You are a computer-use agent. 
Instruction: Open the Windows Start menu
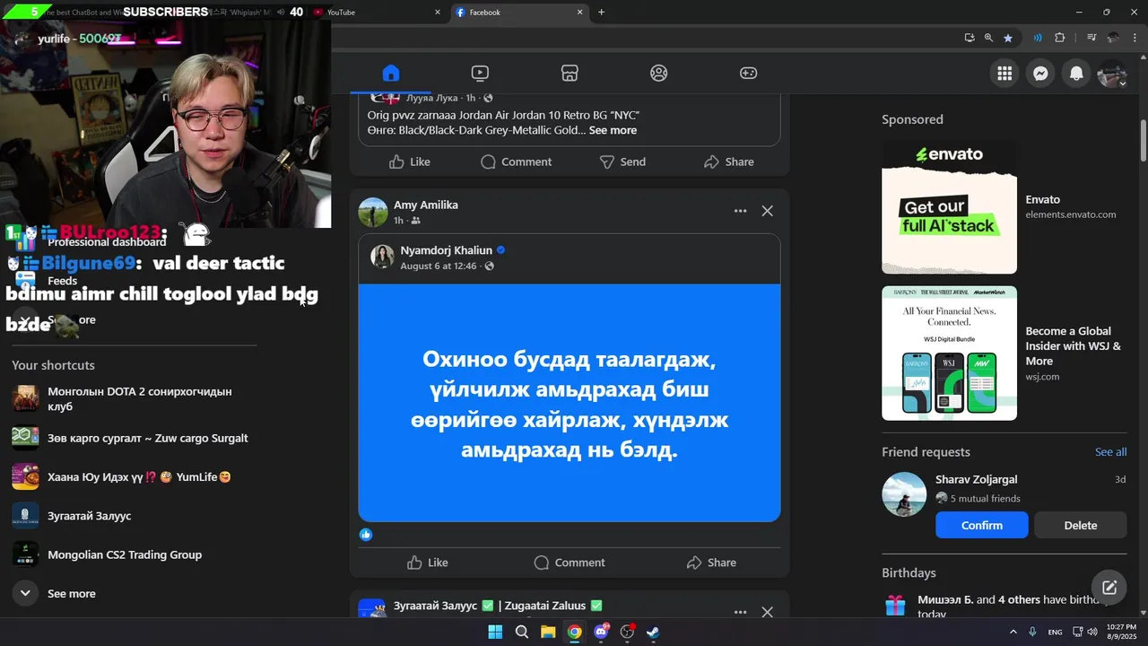[495, 632]
